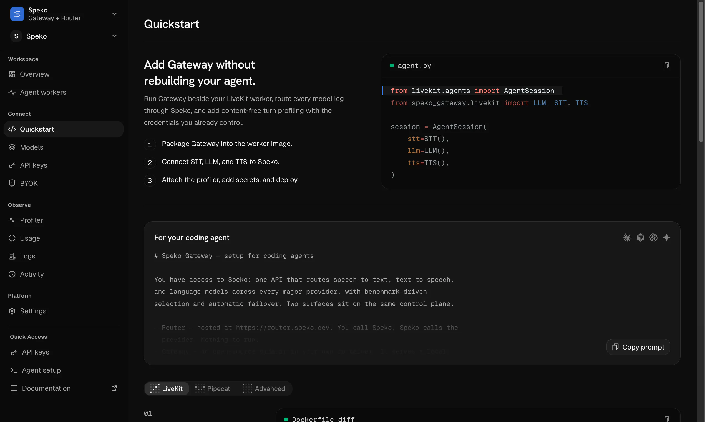
Task: Open Settings under Platform
Action: (64, 311)
